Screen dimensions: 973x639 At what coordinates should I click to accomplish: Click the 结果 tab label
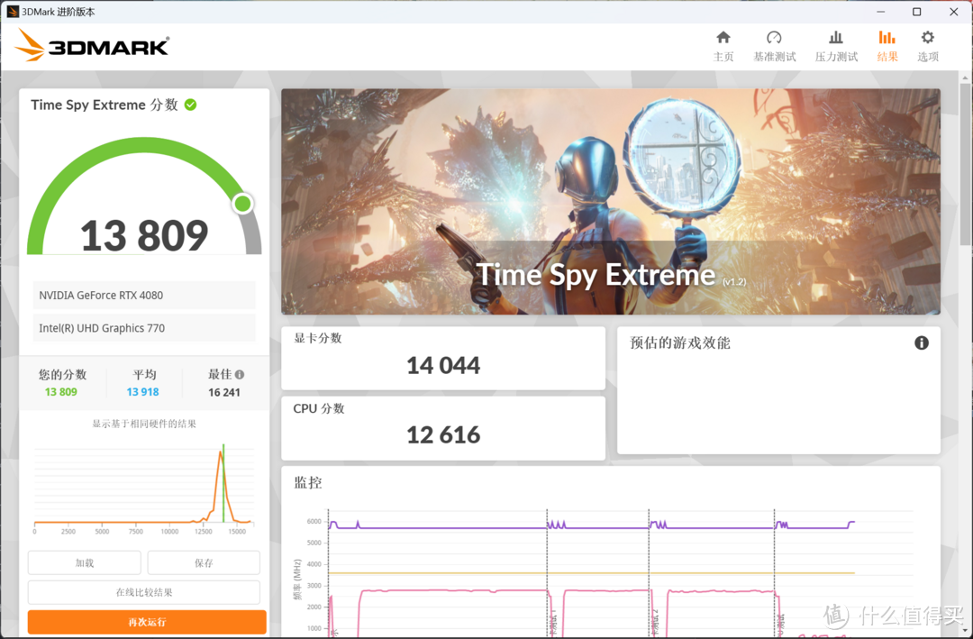887,57
